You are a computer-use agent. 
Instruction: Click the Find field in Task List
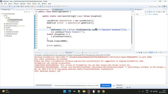point(141,14)
